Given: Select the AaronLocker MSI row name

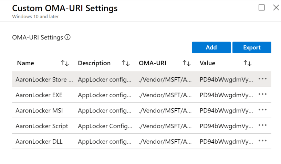Looking at the screenshot, I should pos(39,110).
